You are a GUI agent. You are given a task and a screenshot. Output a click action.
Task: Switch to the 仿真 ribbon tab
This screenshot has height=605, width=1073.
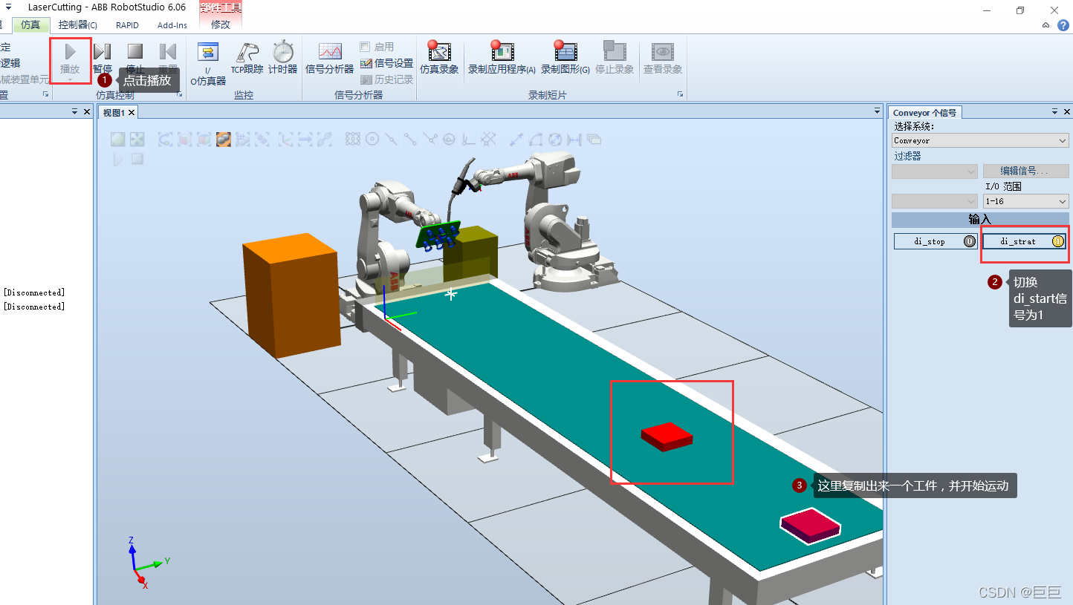(x=31, y=24)
